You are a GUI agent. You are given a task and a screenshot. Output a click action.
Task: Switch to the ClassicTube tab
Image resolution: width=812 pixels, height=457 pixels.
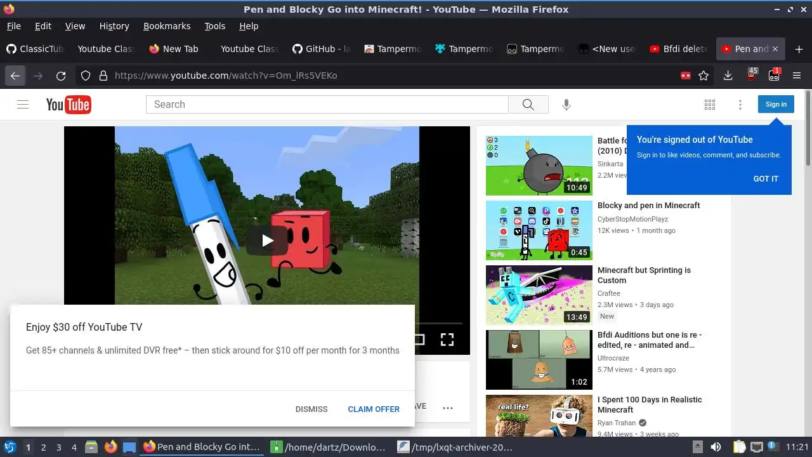tap(36, 49)
